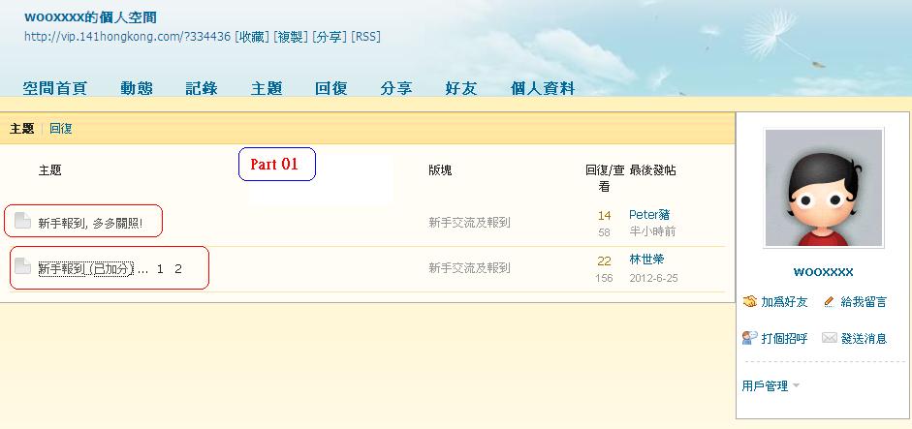The image size is (912, 429).
Task: Click the wooxxxx username under avatar
Action: click(823, 272)
